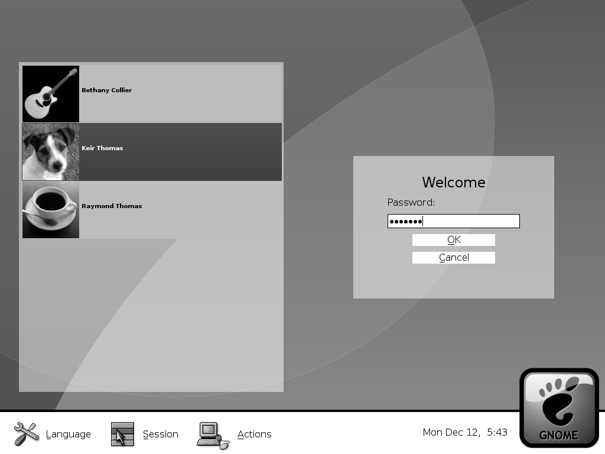The height and width of the screenshot is (454, 605).
Task: Click the date and time display
Action: tap(465, 433)
